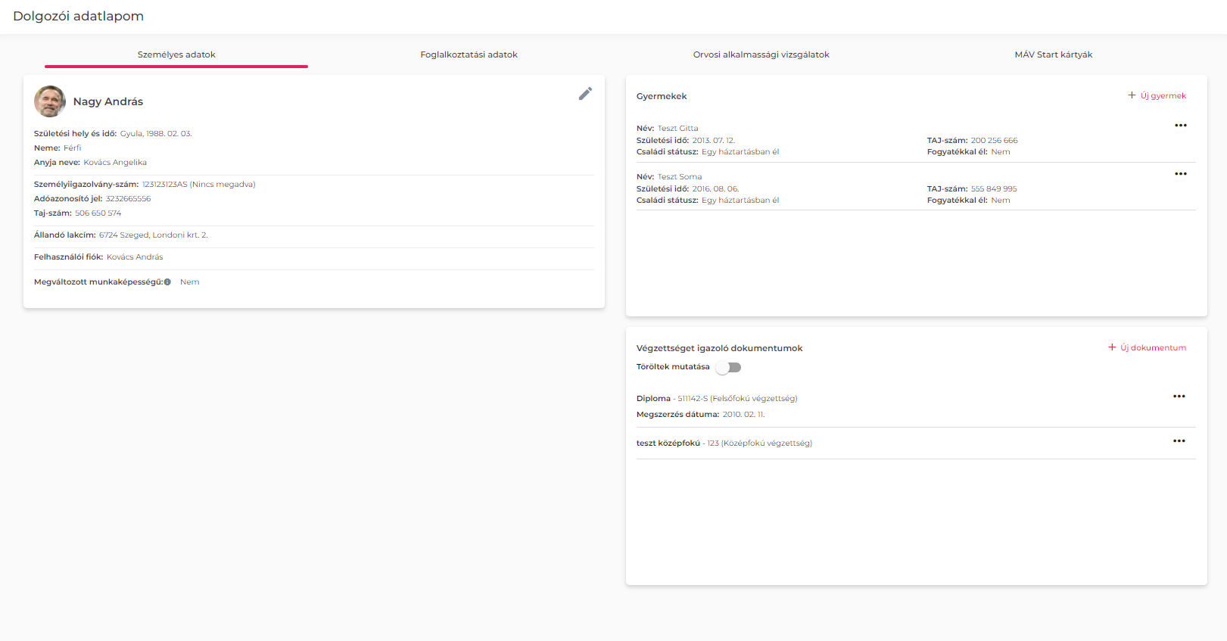Click Új gyermek to add a child

click(1157, 95)
